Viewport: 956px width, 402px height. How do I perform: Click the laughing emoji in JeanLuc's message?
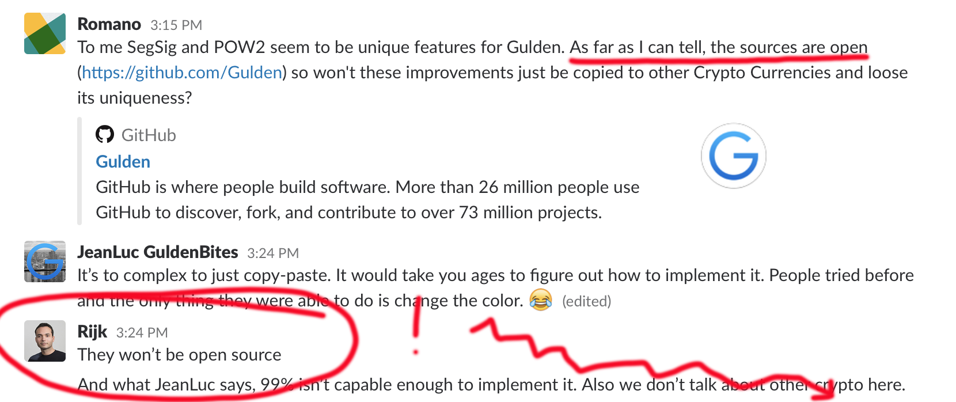pyautogui.click(x=541, y=300)
